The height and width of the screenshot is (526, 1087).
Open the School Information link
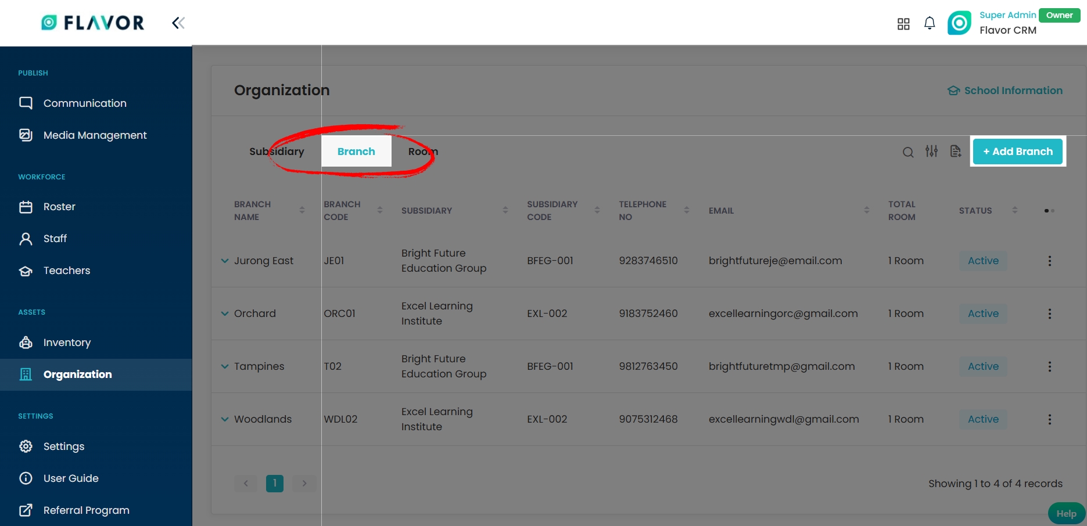tap(1005, 91)
